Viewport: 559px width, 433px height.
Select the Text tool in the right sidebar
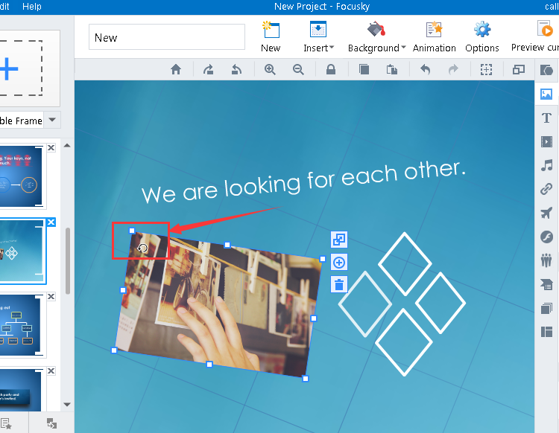[546, 118]
